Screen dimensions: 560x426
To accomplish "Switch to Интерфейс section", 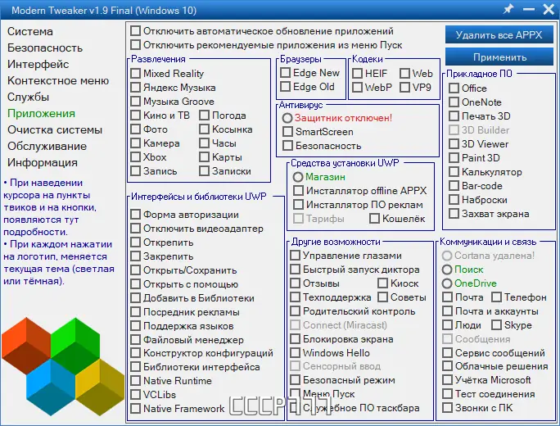I will (38, 65).
